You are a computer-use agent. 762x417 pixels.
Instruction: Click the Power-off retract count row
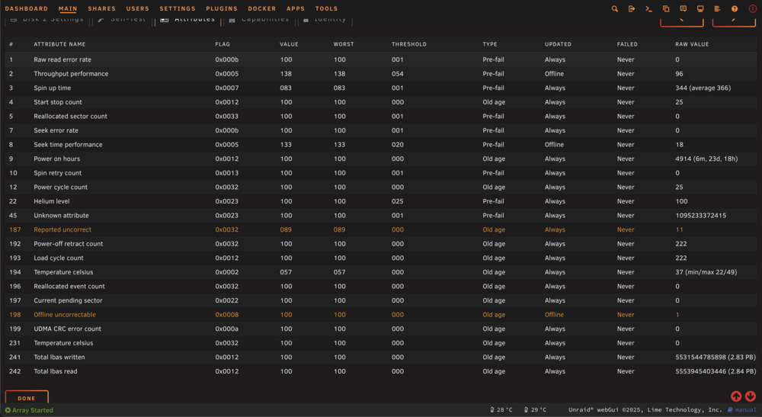point(381,244)
